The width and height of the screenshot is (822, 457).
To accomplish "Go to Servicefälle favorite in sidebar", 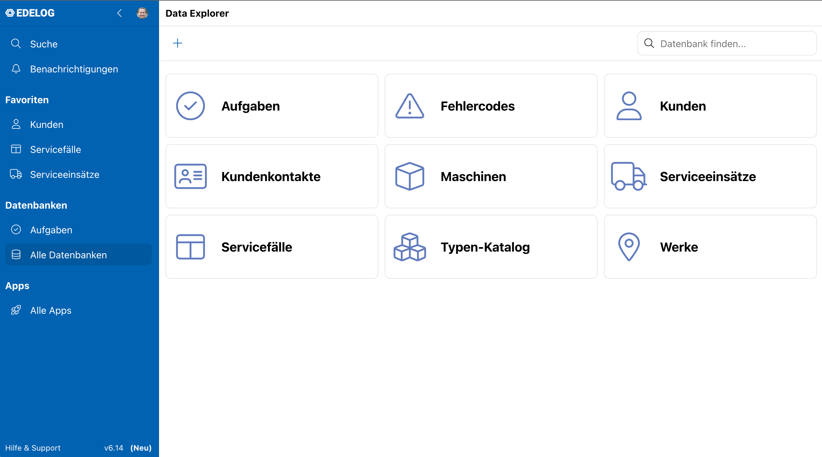I will click(x=79, y=149).
